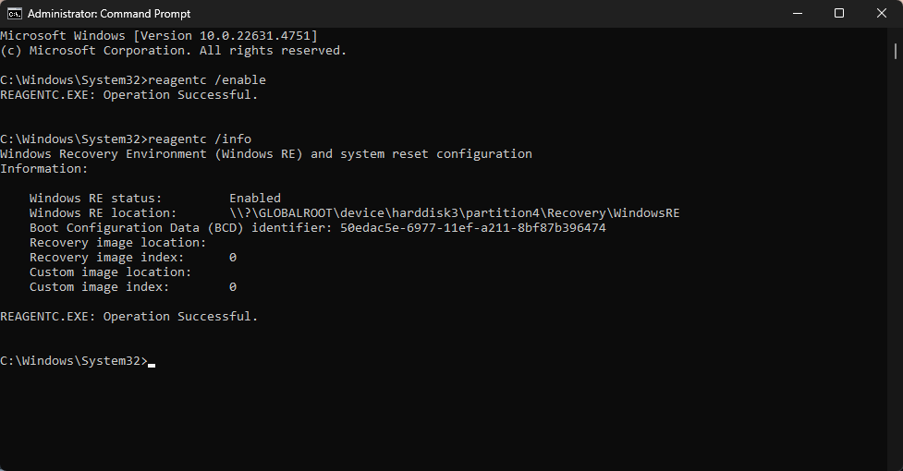Click the 'reagentc /enable' command text
Screen dimensions: 903x471
pyautogui.click(x=207, y=80)
